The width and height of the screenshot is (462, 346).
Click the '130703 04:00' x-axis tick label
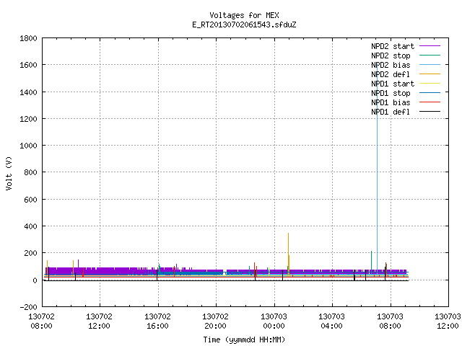331,321
